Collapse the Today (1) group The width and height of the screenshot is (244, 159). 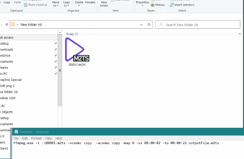pyautogui.click(x=240, y=34)
